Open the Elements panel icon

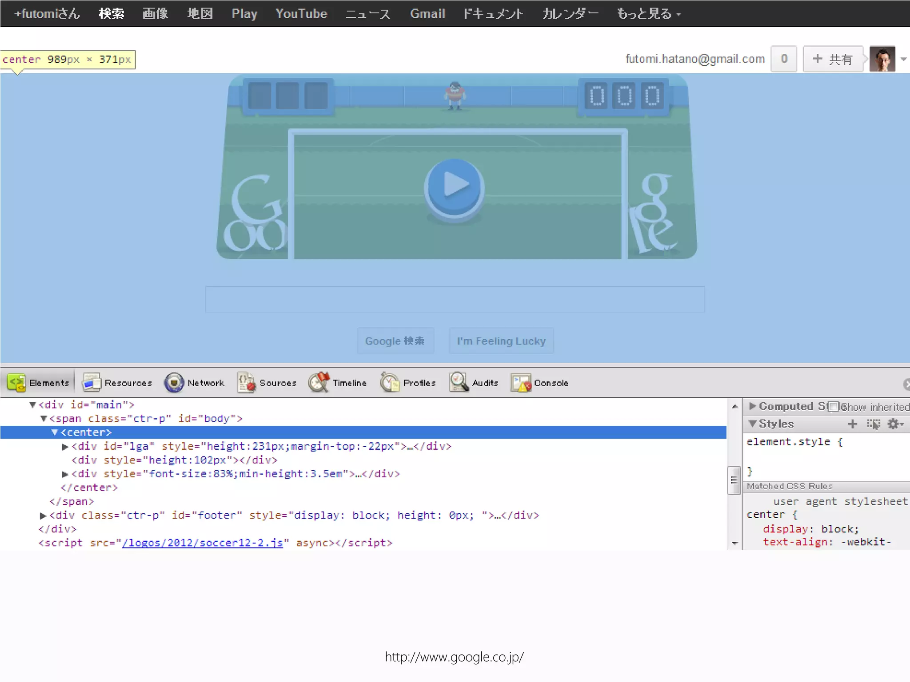[x=17, y=383]
